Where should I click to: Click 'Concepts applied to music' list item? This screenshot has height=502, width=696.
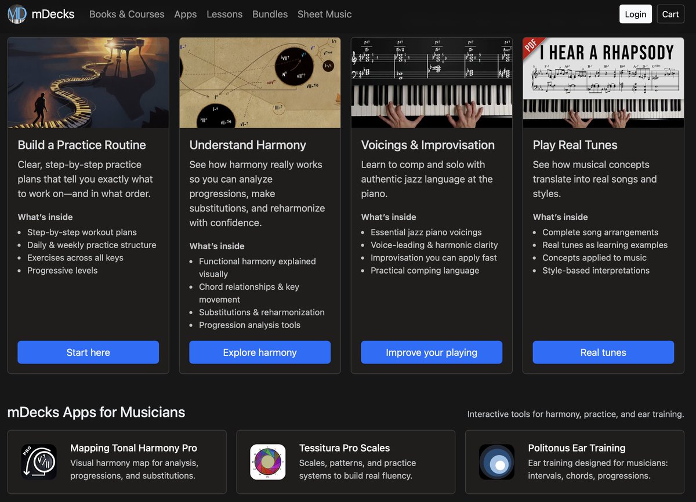[x=594, y=257]
